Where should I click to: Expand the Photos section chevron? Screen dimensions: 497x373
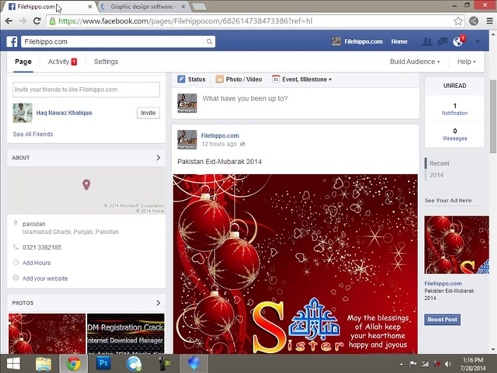158,303
